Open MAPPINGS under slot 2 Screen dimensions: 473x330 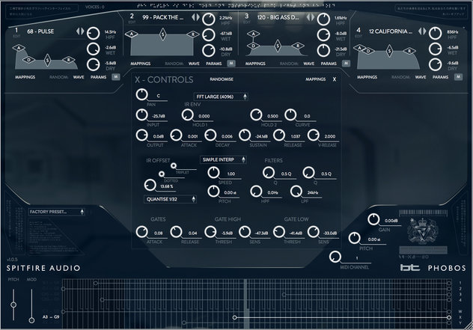140,64
